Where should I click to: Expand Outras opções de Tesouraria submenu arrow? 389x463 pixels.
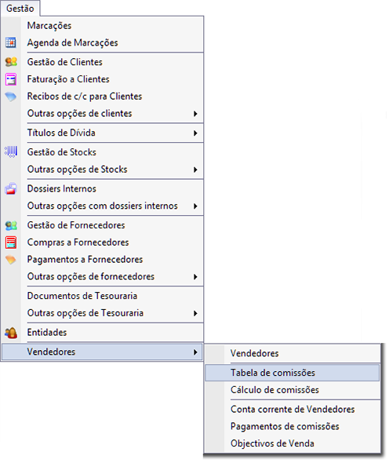coord(195,313)
